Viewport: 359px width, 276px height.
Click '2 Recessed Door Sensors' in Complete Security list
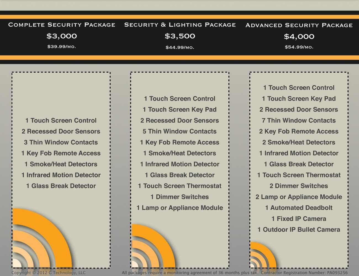pos(61,131)
